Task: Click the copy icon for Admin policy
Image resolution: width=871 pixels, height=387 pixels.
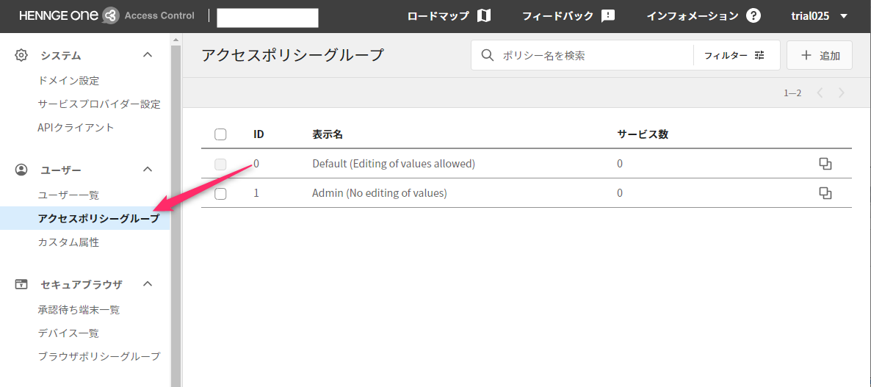Action: coord(825,193)
